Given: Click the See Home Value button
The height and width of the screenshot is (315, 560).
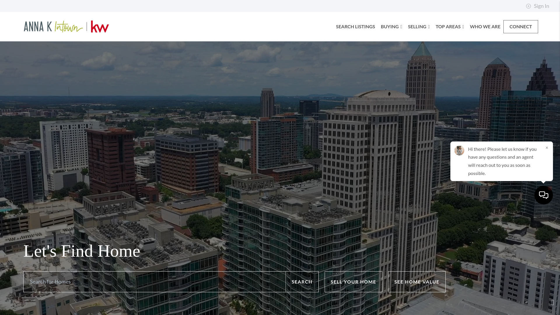Looking at the screenshot, I should click(x=417, y=282).
